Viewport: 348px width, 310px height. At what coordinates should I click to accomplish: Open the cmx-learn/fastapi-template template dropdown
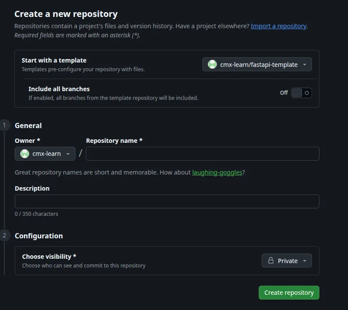click(x=257, y=65)
